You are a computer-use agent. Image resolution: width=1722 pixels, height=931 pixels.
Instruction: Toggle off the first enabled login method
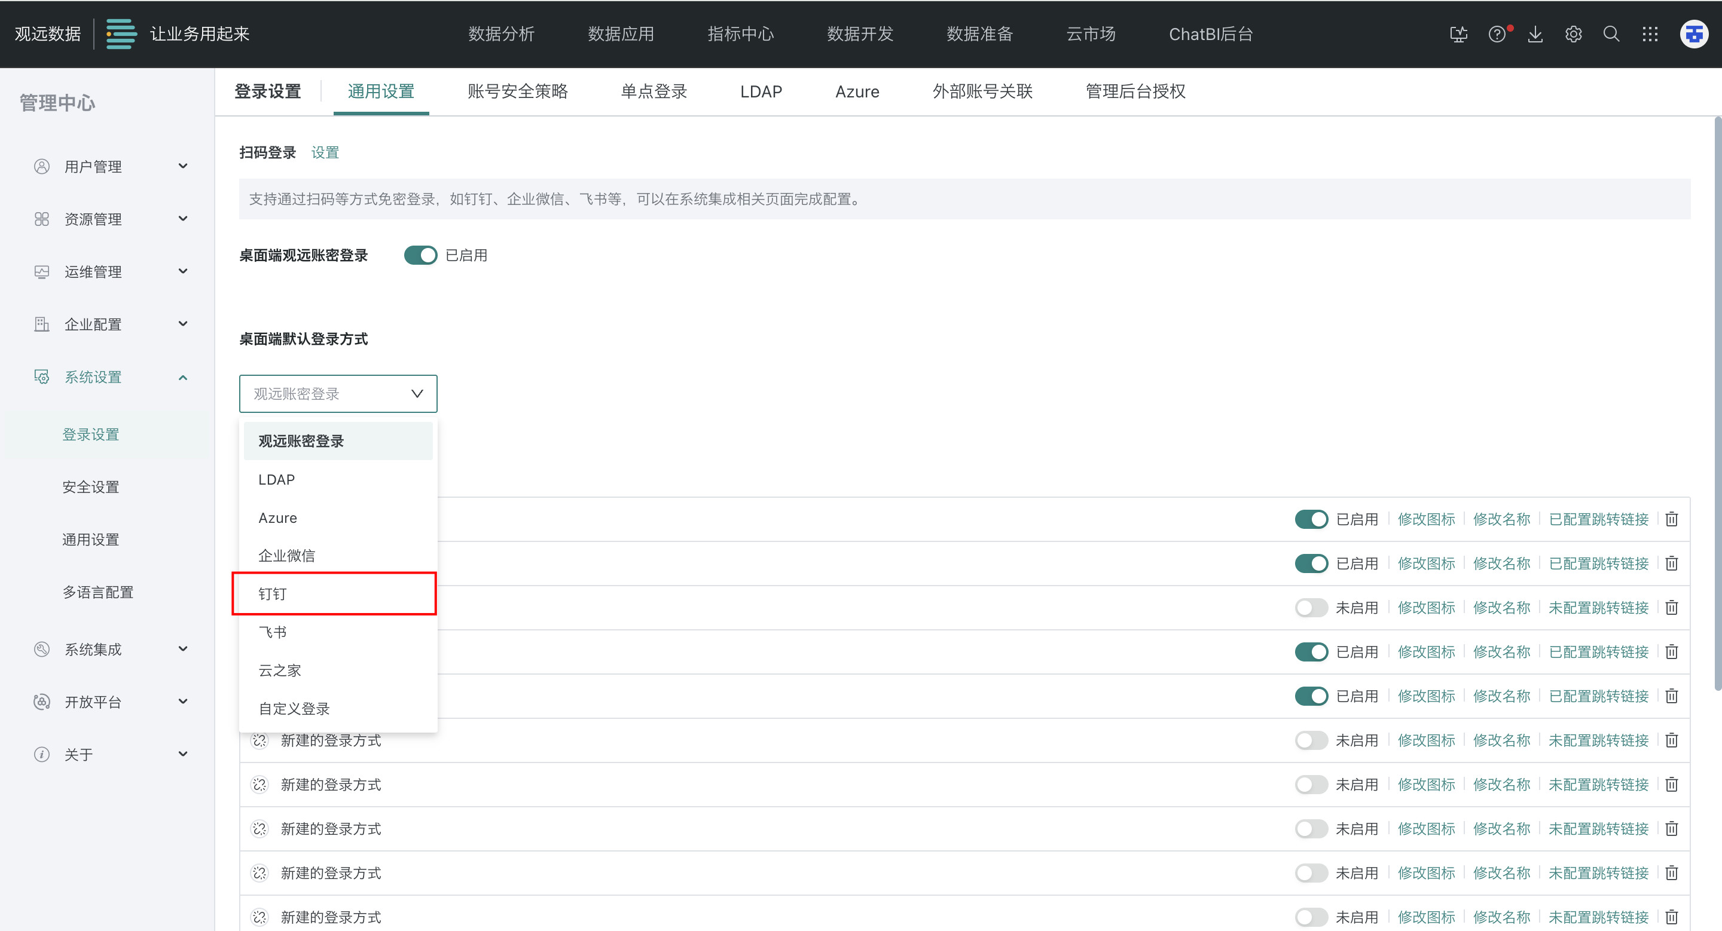tap(1311, 519)
